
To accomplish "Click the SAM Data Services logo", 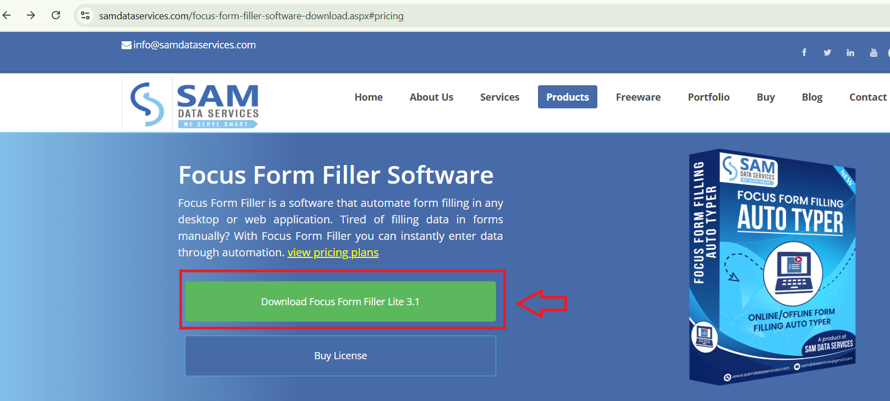I will pos(190,104).
